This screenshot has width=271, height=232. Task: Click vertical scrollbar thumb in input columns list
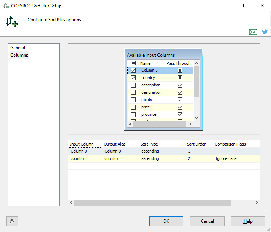click(196, 81)
